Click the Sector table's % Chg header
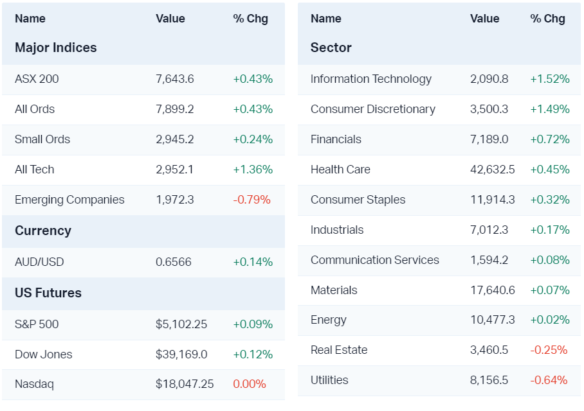The width and height of the screenshot is (584, 411). (x=547, y=19)
